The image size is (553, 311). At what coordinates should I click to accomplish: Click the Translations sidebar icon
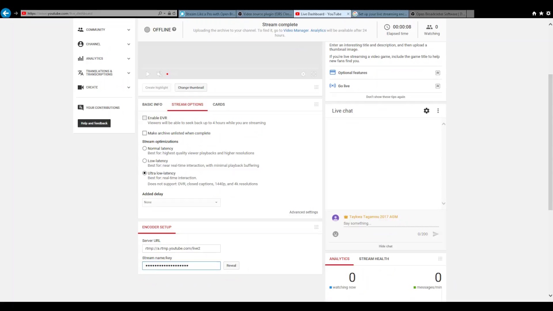point(80,73)
